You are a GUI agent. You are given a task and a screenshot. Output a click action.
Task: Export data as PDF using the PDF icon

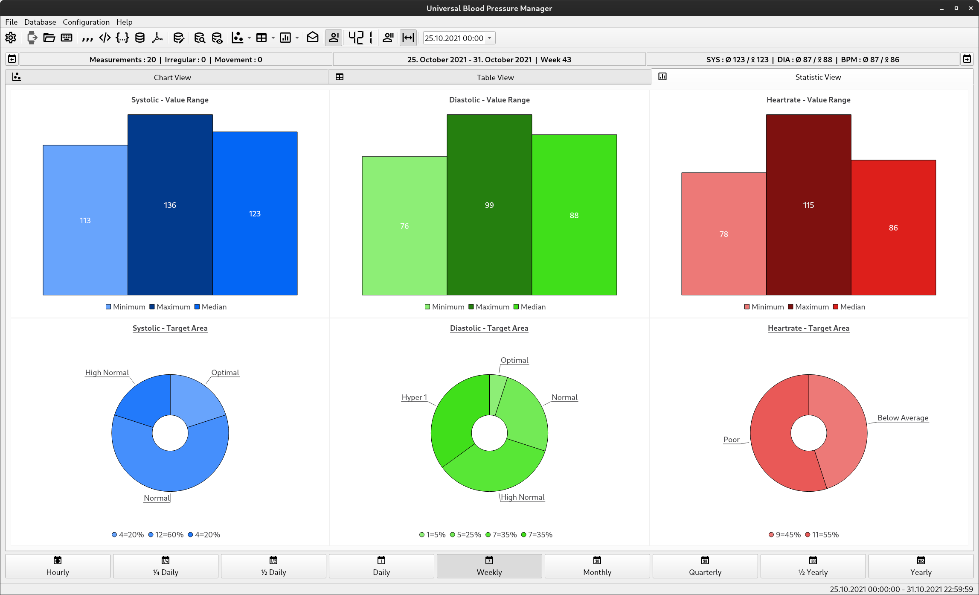pyautogui.click(x=157, y=38)
